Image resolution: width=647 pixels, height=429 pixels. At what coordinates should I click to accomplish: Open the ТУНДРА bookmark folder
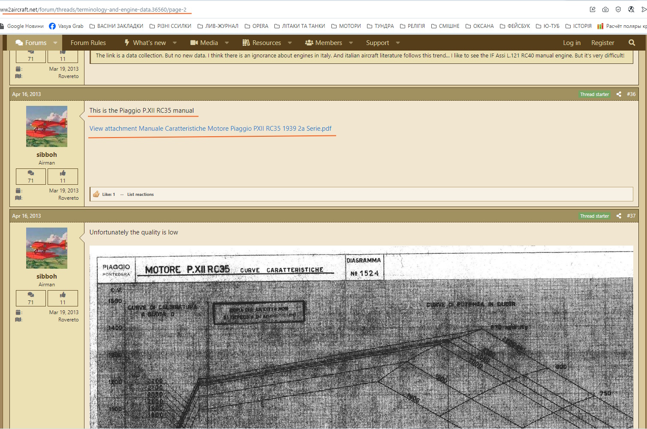(380, 26)
